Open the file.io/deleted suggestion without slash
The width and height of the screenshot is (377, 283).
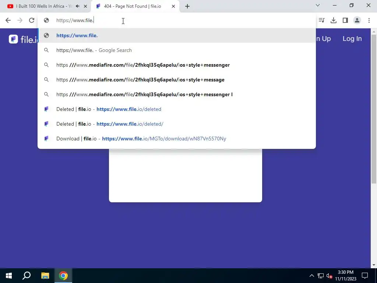[x=177, y=109]
